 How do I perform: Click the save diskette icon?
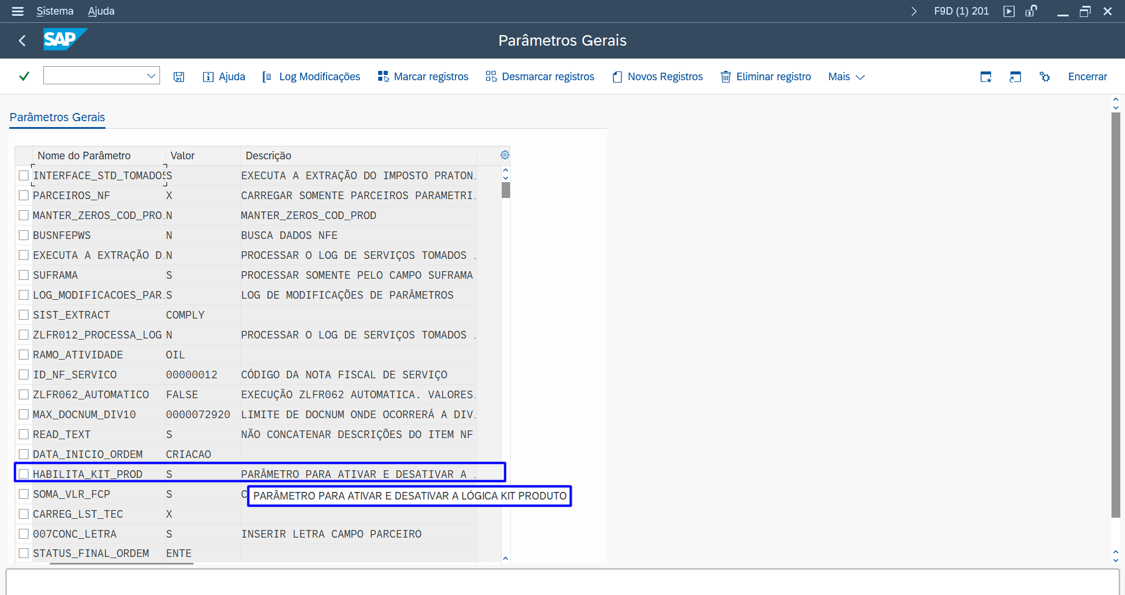[179, 77]
